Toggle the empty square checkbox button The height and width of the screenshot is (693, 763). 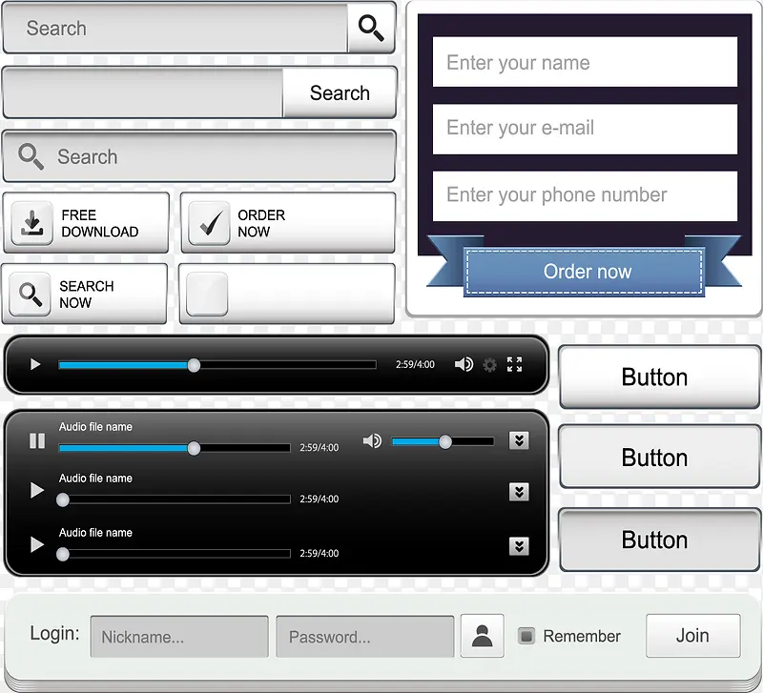[207, 294]
